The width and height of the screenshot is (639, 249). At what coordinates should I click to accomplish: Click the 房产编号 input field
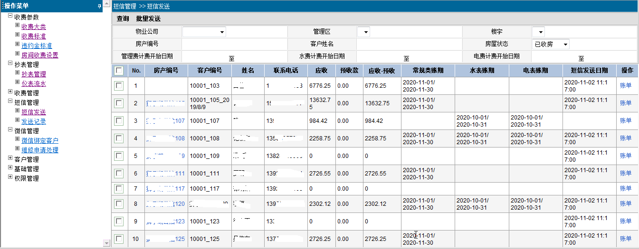234,44
